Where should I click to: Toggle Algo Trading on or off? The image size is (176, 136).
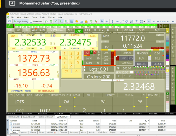(x=21, y=21)
